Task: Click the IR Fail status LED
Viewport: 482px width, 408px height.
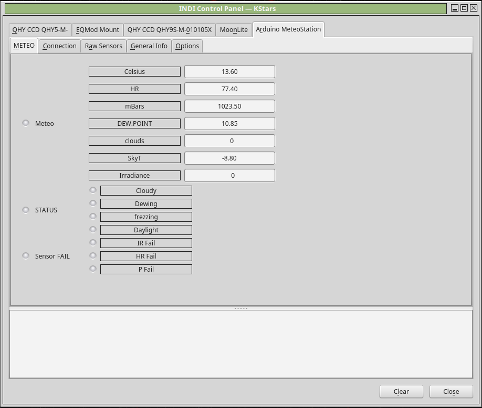Action: pos(93,243)
